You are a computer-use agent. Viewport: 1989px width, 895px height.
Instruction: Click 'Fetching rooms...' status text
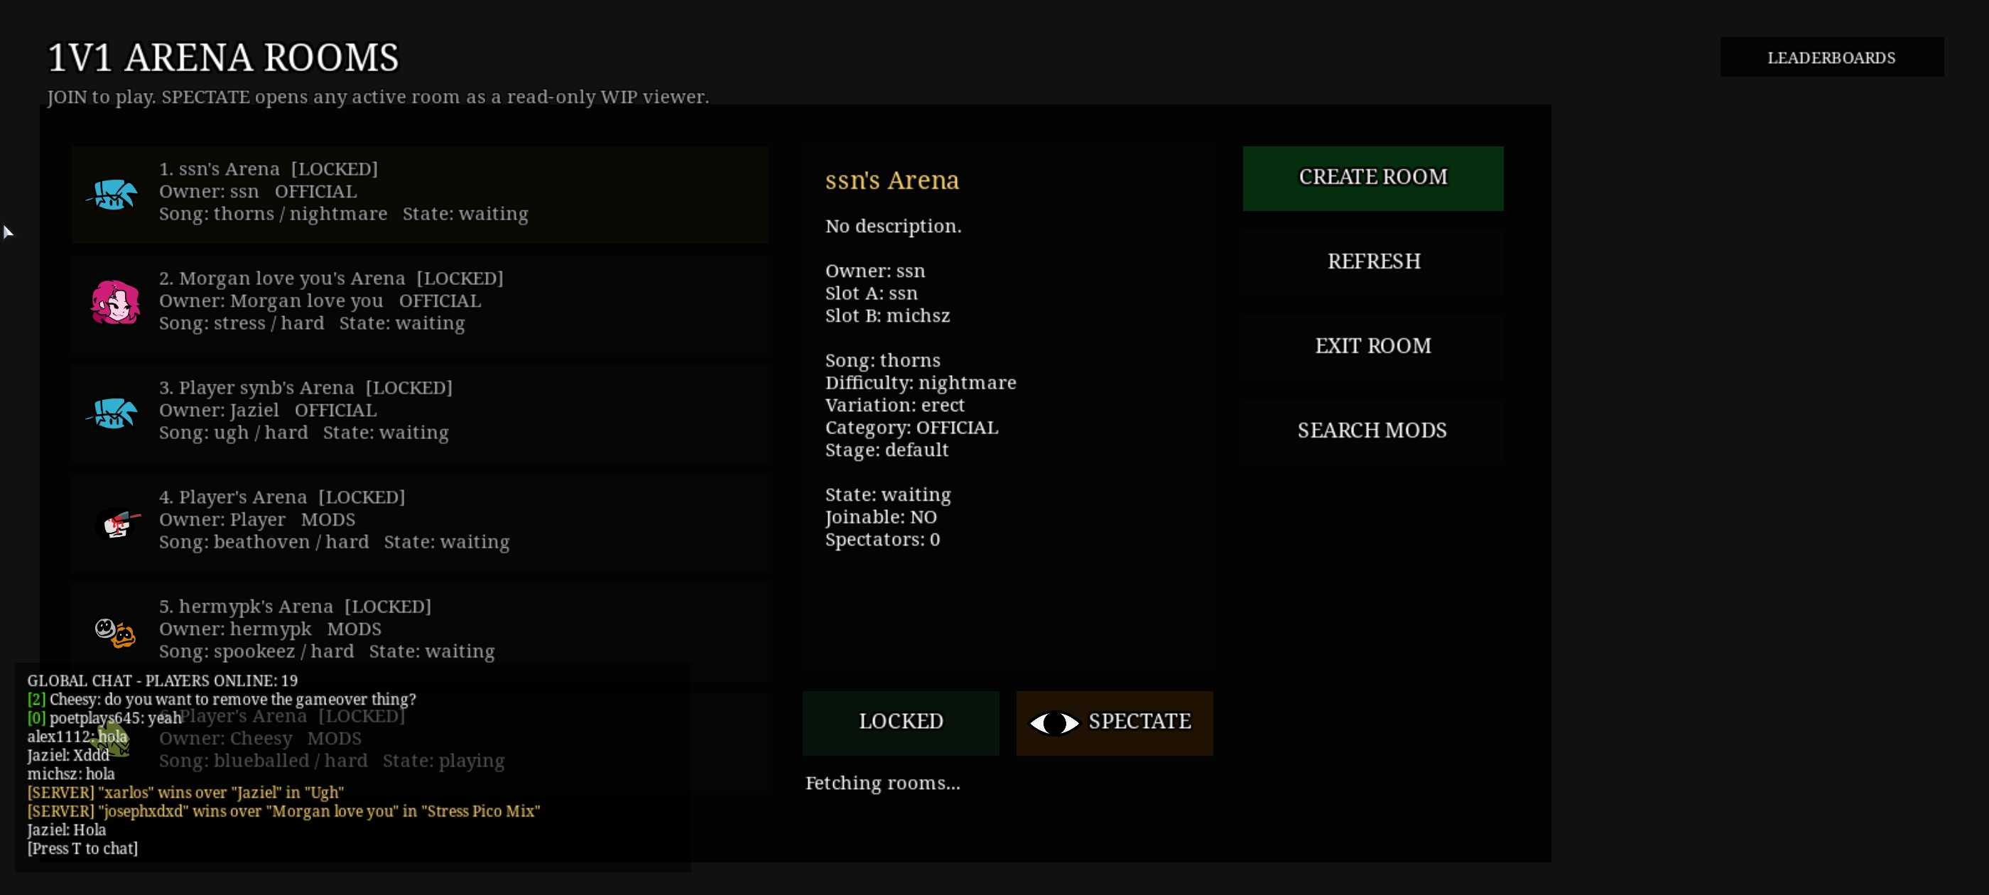(882, 783)
